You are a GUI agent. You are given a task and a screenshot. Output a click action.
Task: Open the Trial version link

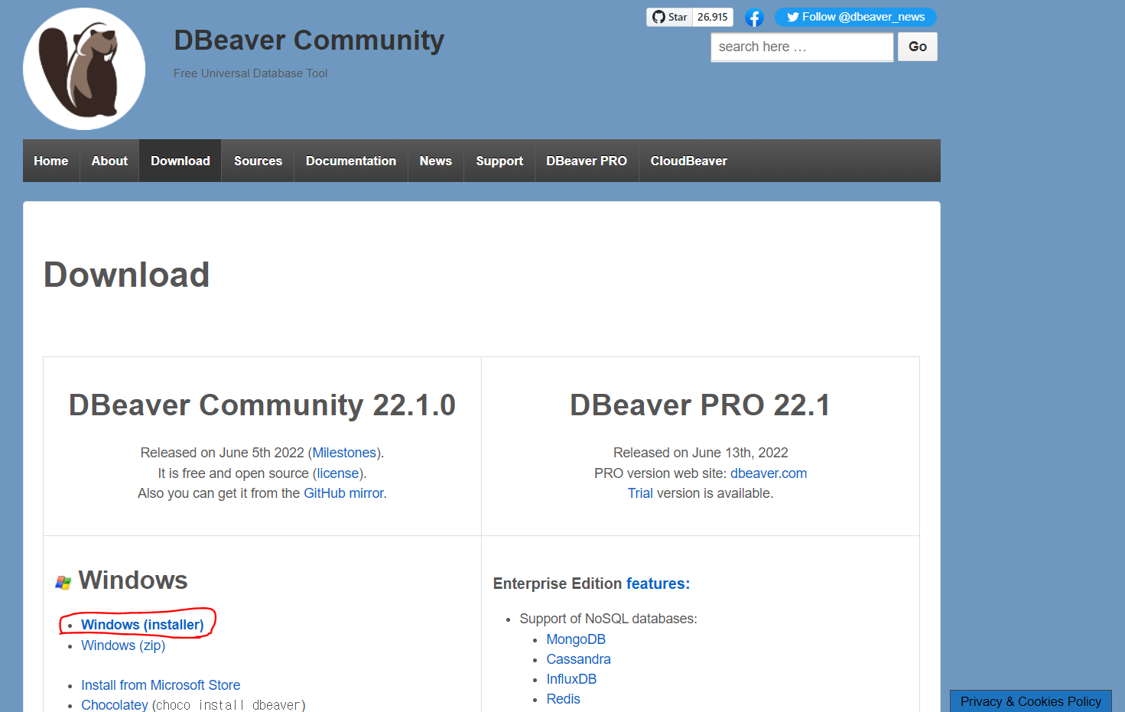pos(640,493)
